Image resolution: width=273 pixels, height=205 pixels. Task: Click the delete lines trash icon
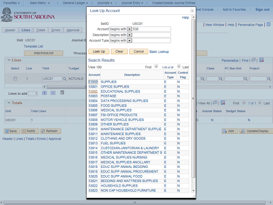click(x=62, y=93)
